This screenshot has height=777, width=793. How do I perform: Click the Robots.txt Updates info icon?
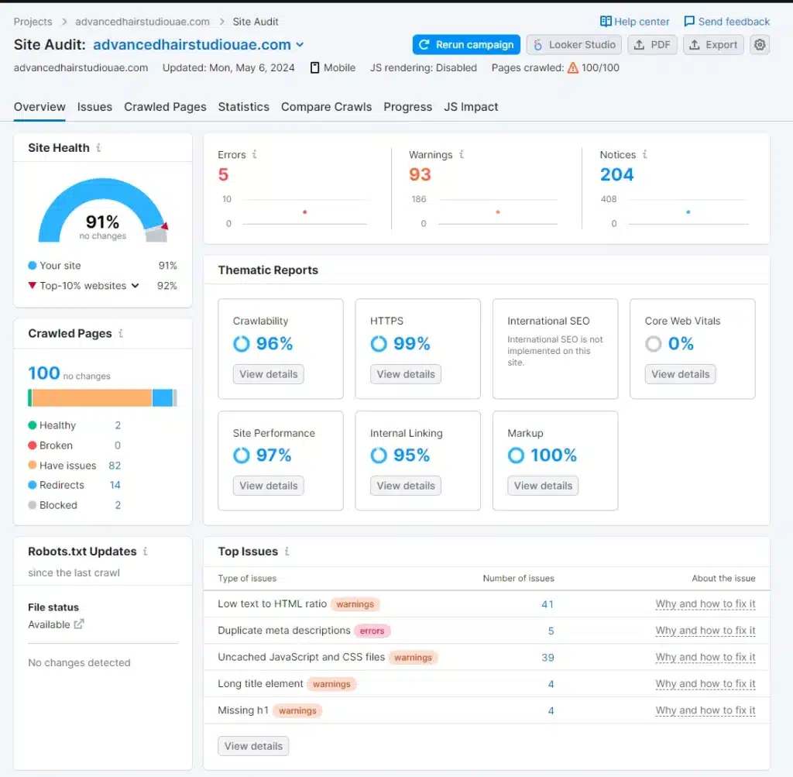pos(145,552)
